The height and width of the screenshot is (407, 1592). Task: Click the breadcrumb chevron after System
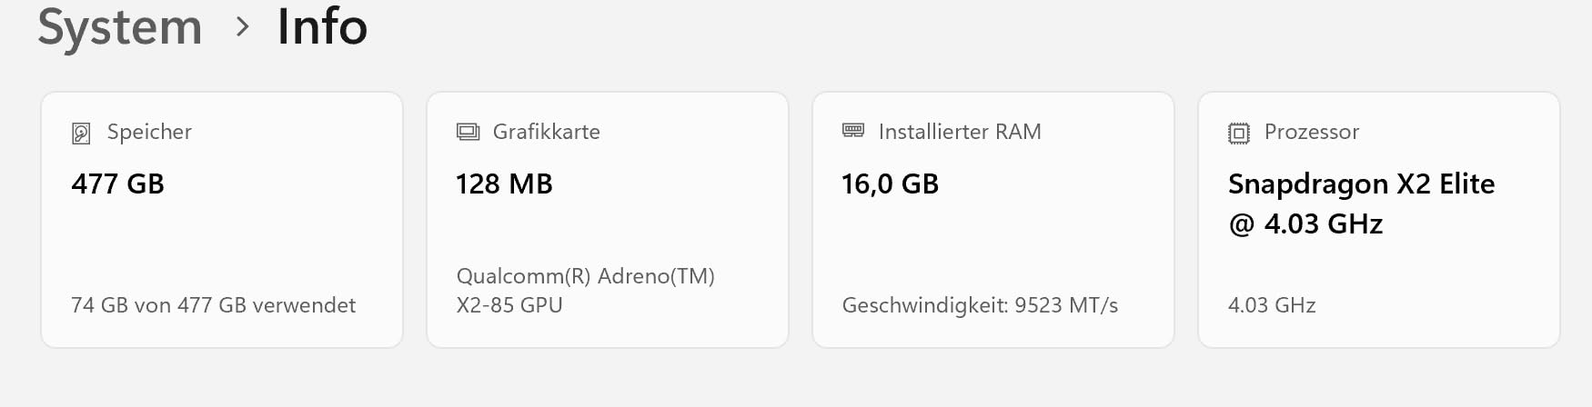coord(241,27)
